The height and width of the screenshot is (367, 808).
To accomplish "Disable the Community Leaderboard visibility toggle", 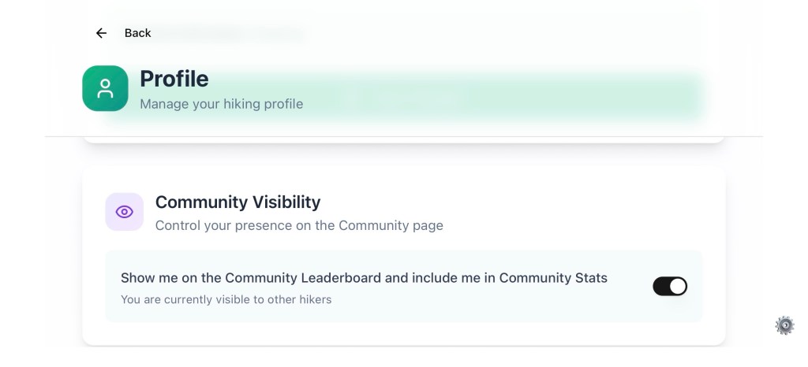I will pyautogui.click(x=670, y=286).
